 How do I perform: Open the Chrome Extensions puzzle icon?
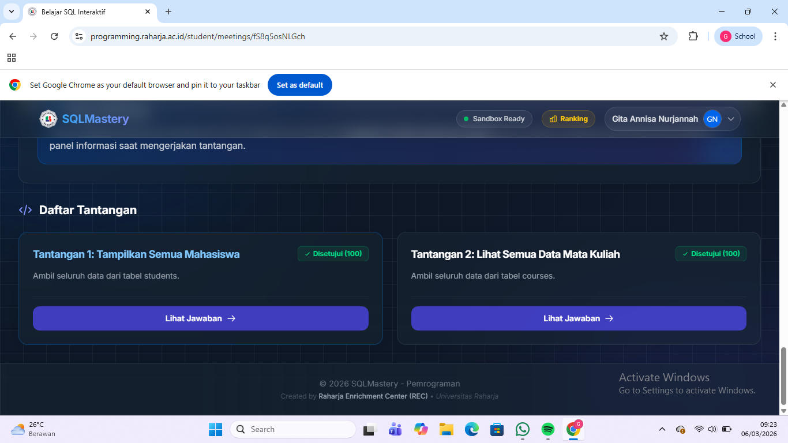click(x=693, y=36)
